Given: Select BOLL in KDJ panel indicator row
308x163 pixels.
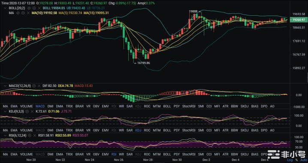Looking at the screenshot, I should 167,130.
